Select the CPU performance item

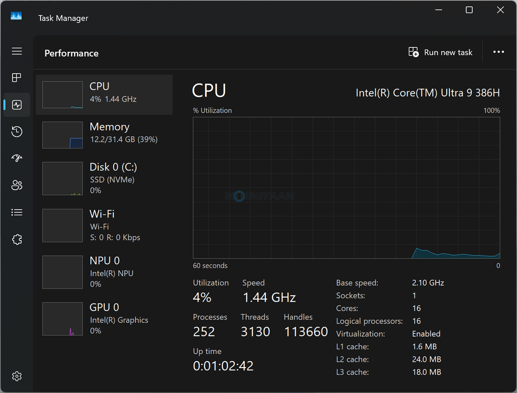[x=104, y=95]
